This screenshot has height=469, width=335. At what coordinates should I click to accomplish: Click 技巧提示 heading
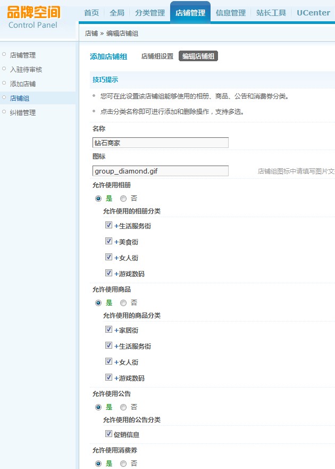(105, 79)
